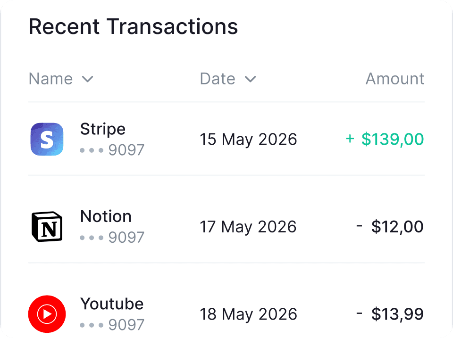Image resolution: width=453 pixels, height=338 pixels.
Task: Click the Youtube play logo icon
Action: pos(47,314)
